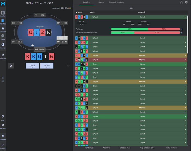Screen dimensions: 191x151
Task: Select the AJJ75 Check row
Action: pos(131,125)
